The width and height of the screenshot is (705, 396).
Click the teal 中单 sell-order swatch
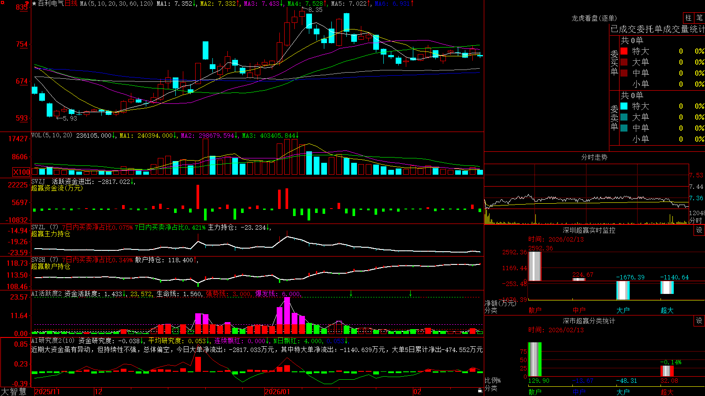pyautogui.click(x=624, y=128)
